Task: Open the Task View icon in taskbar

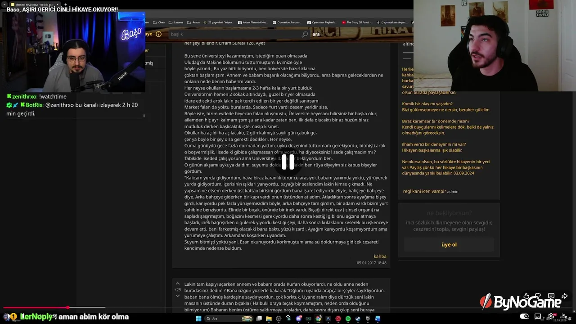Action: click(259, 319)
